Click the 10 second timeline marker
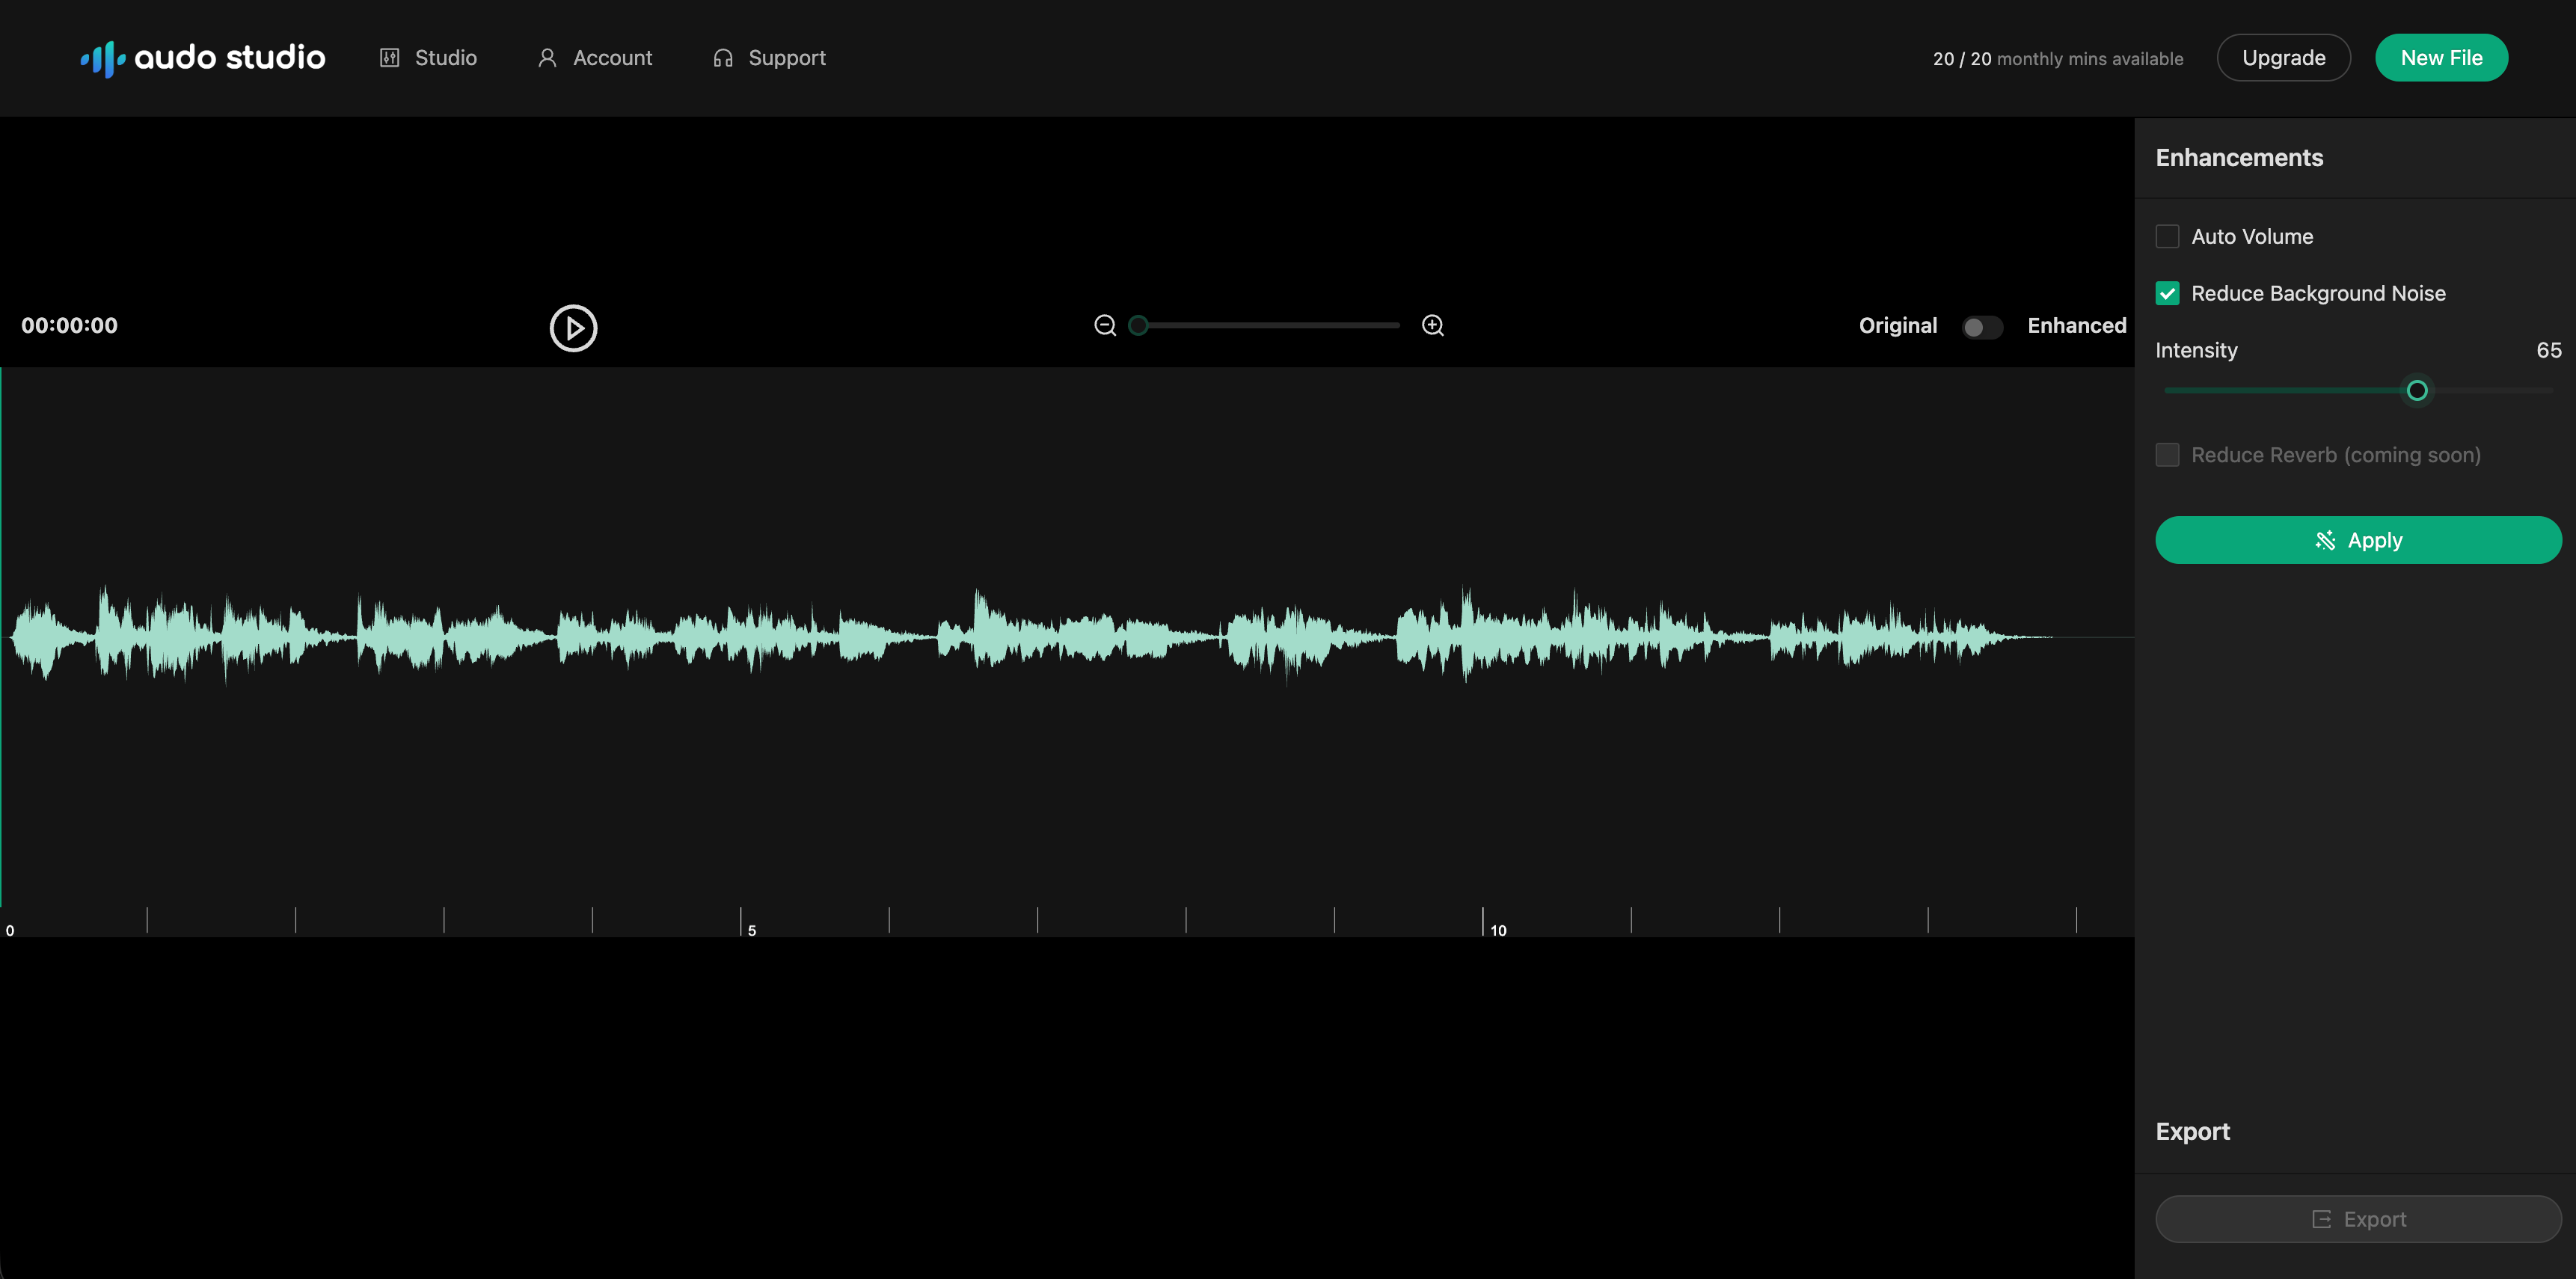2576x1279 pixels. click(1497, 930)
